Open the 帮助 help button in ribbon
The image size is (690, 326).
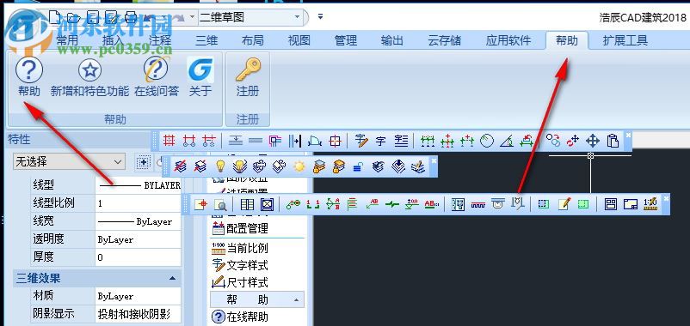pyautogui.click(x=29, y=78)
